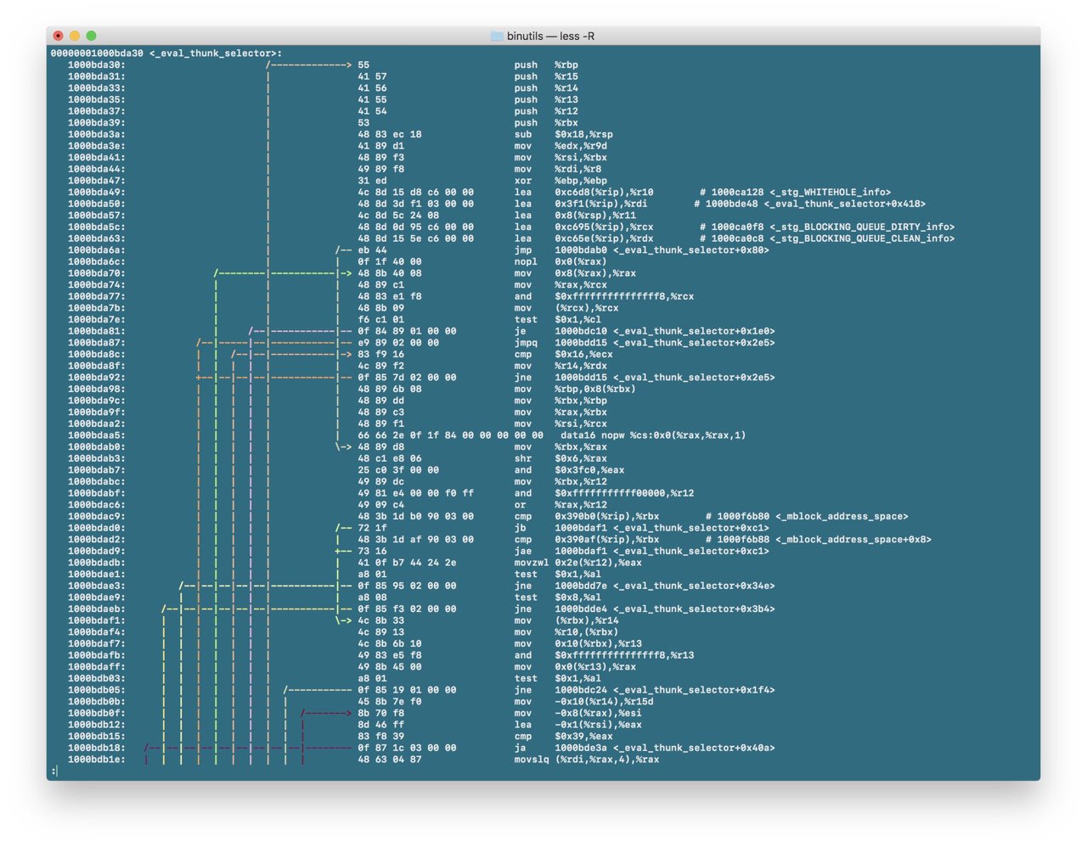This screenshot has height=847, width=1087.
Task: Click the folder icon beside the binutils title
Action: coord(497,36)
